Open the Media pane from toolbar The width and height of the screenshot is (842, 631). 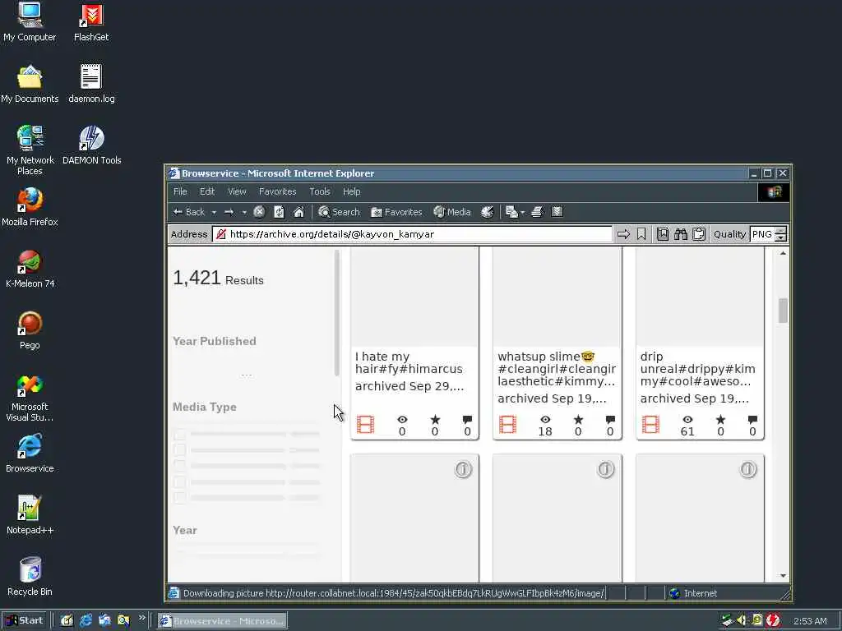tap(452, 212)
